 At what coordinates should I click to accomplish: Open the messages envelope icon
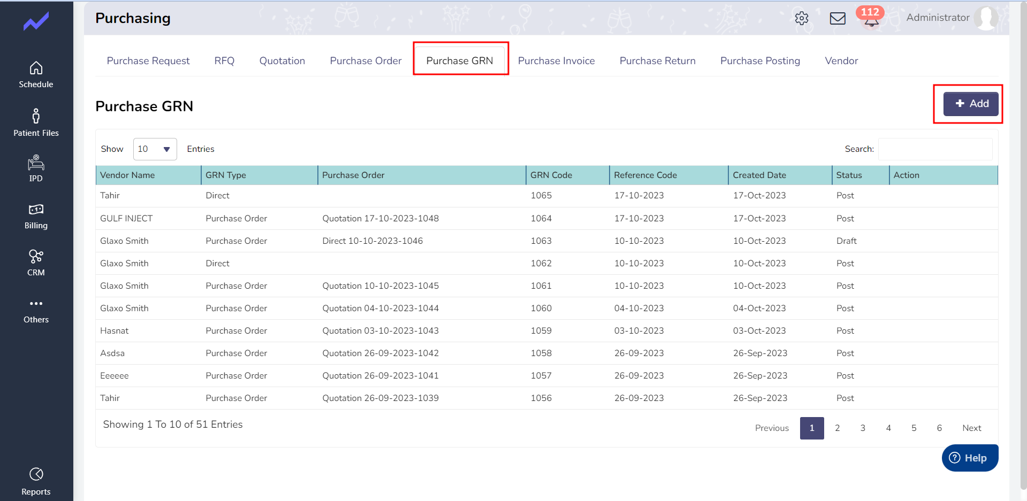point(838,18)
